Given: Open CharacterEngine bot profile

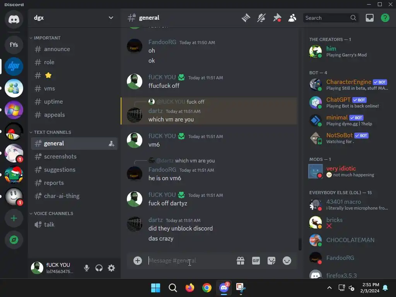Looking at the screenshot, I should pos(349,85).
